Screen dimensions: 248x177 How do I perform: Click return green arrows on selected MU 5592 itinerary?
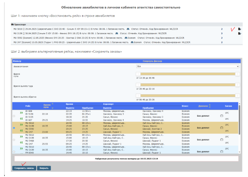pyautogui.click(x=21, y=131)
